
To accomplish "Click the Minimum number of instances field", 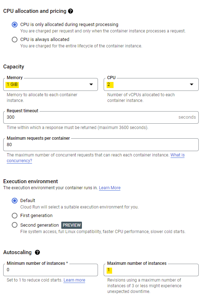I will (x=51, y=270).
